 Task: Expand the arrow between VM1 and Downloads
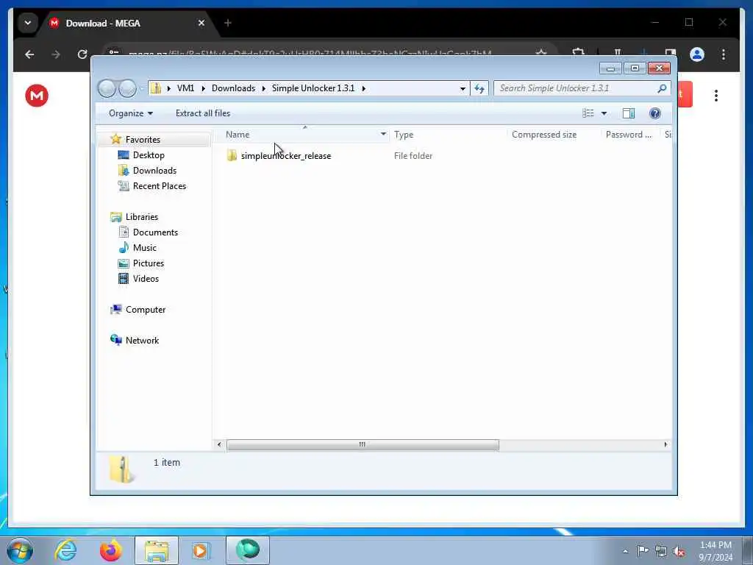[203, 88]
